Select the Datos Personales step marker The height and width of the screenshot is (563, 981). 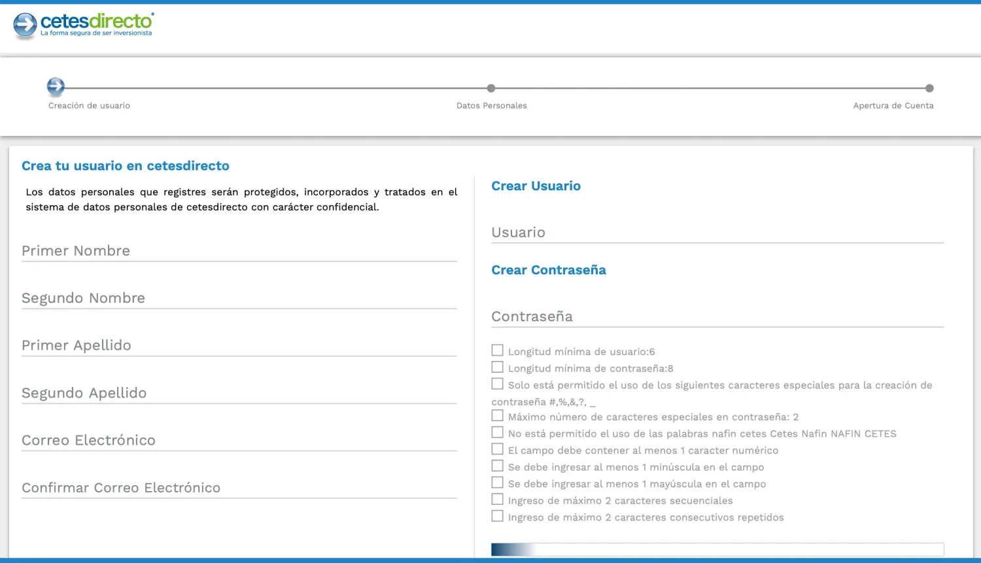tap(491, 88)
